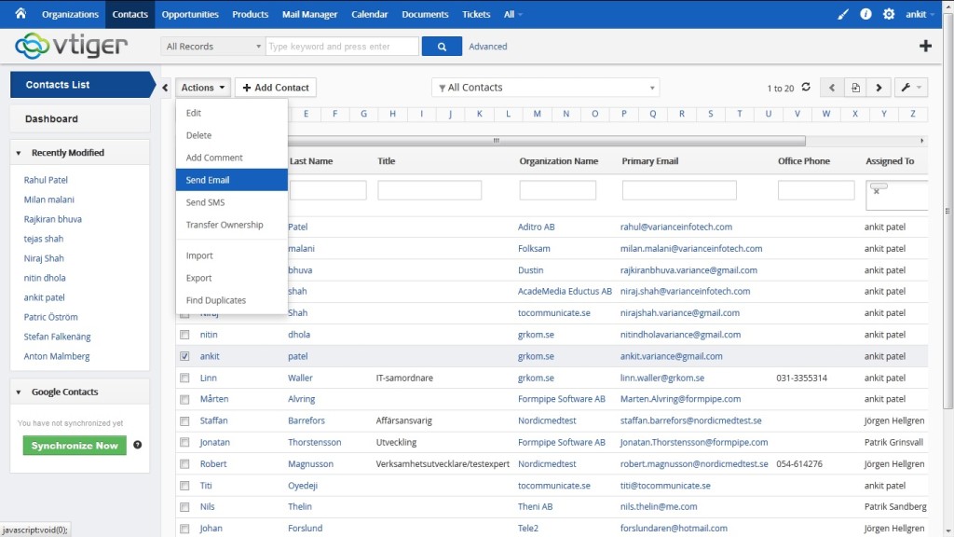
Task: Collapse the Google Contacts section
Action: tap(19, 392)
